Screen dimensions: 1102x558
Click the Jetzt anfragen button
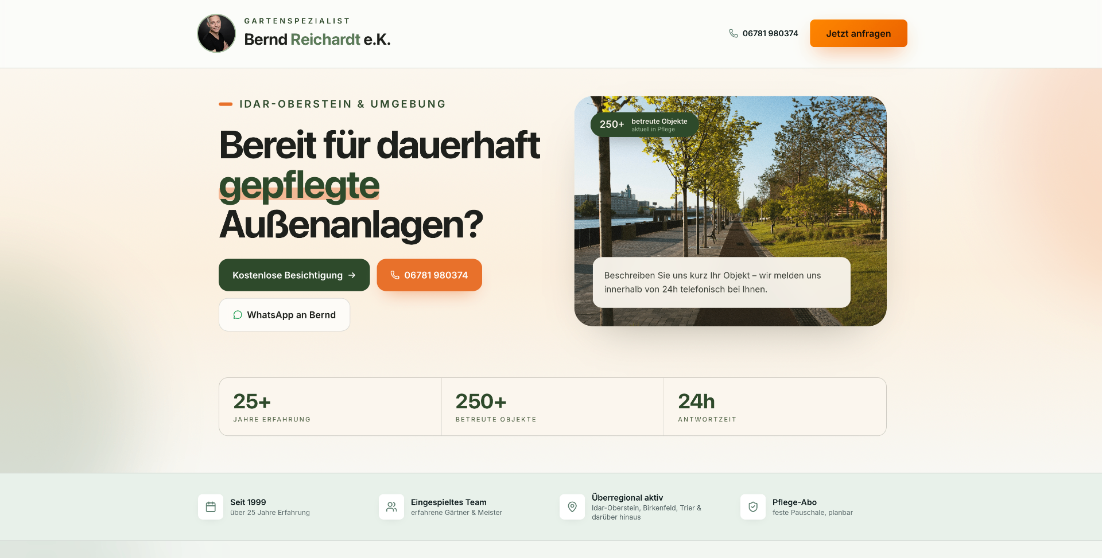(x=859, y=33)
